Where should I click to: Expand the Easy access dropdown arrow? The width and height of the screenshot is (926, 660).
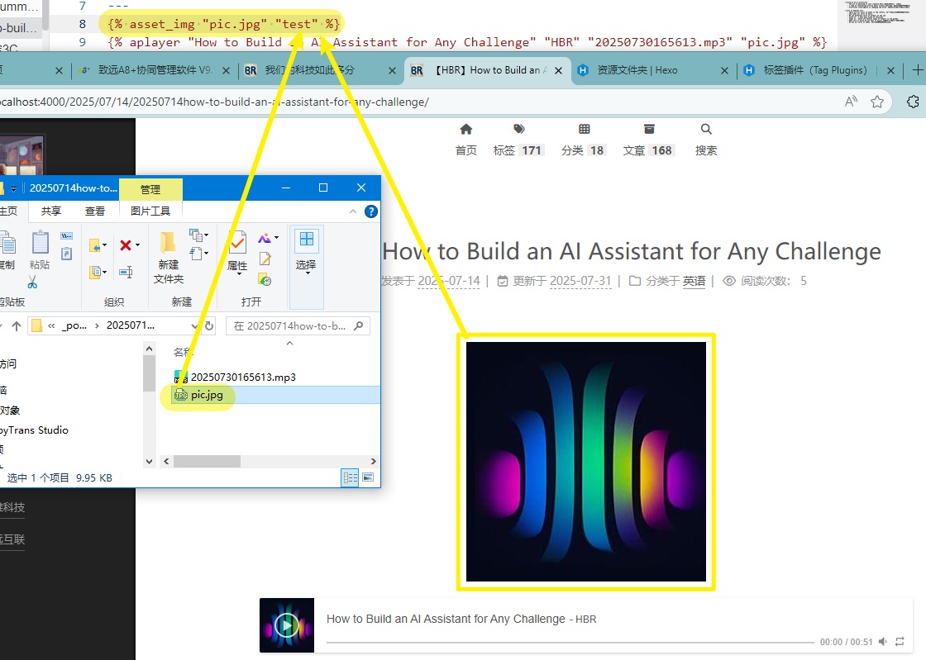206,254
